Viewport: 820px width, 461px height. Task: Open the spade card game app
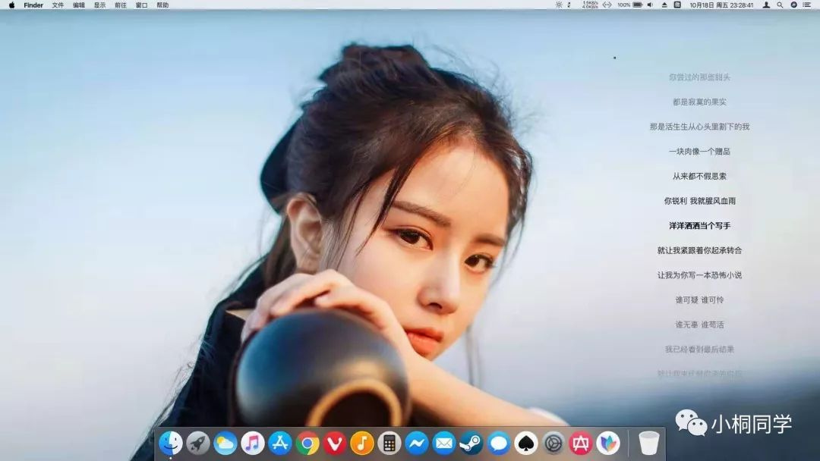tap(526, 444)
